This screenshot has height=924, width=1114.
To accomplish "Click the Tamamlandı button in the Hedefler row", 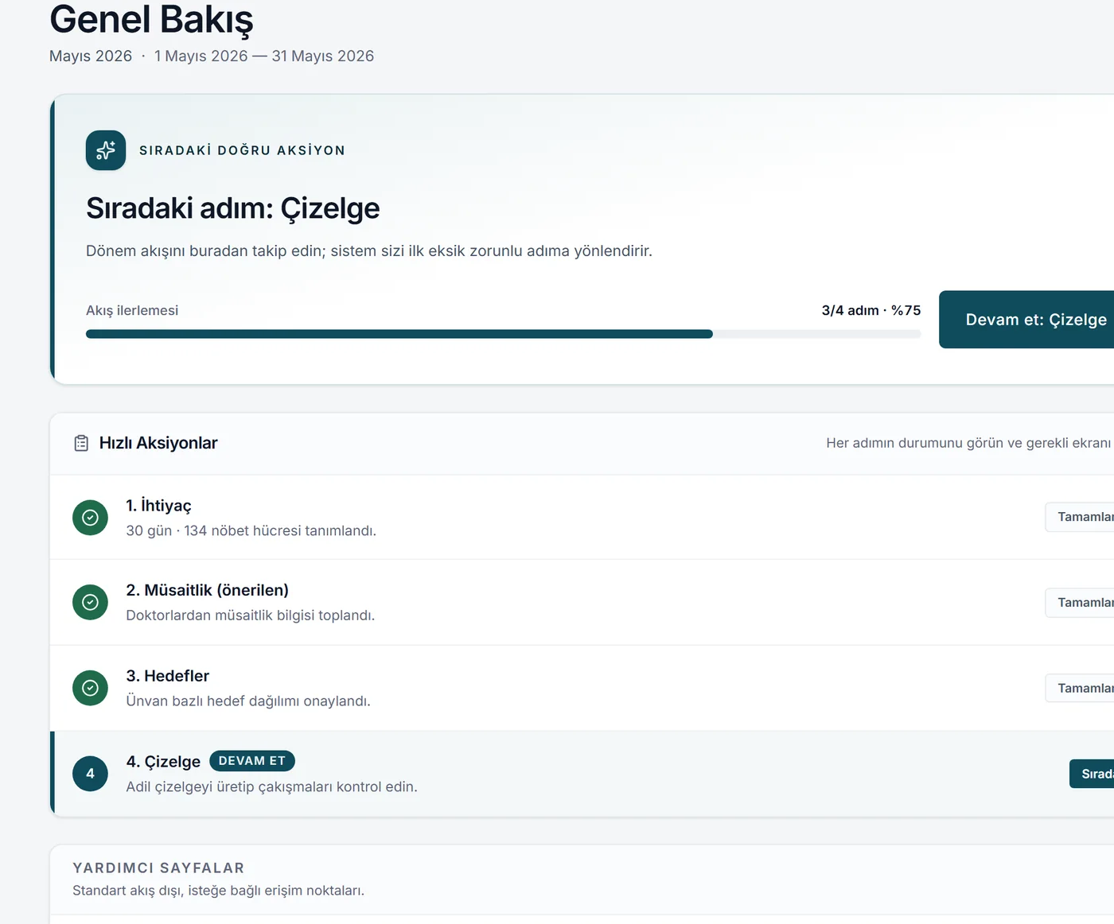I will (1080, 688).
